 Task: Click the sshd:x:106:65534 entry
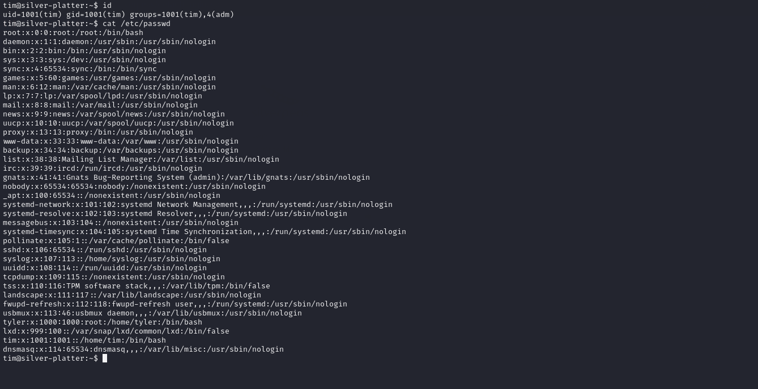pos(105,249)
